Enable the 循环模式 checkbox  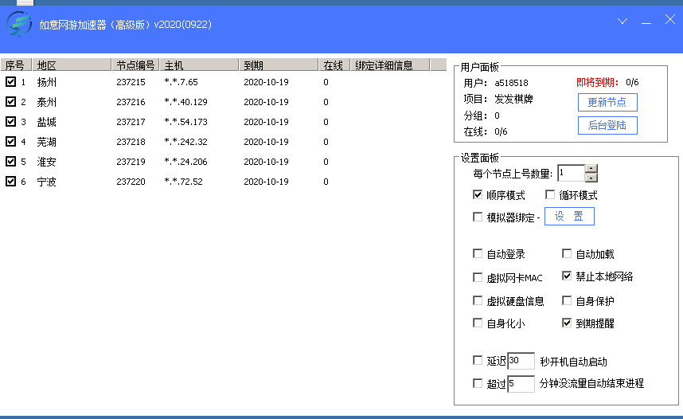click(x=550, y=194)
